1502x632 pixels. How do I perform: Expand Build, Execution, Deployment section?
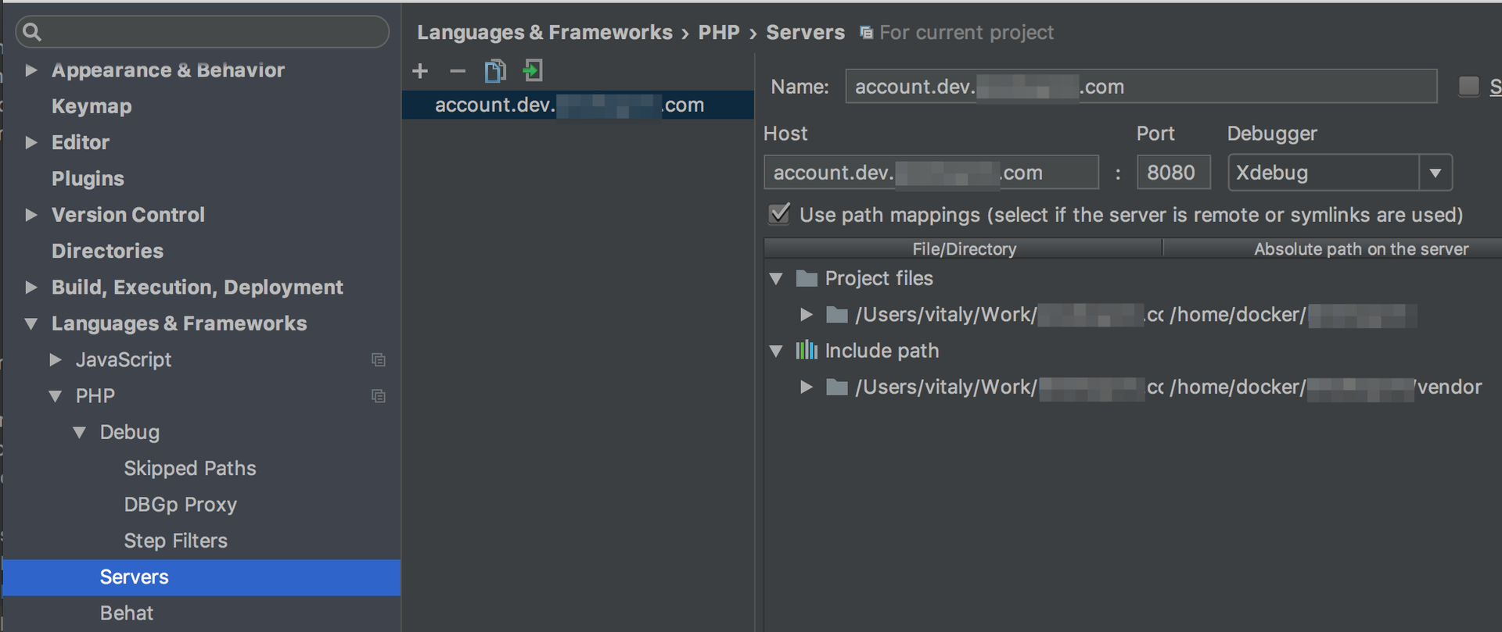[x=31, y=287]
